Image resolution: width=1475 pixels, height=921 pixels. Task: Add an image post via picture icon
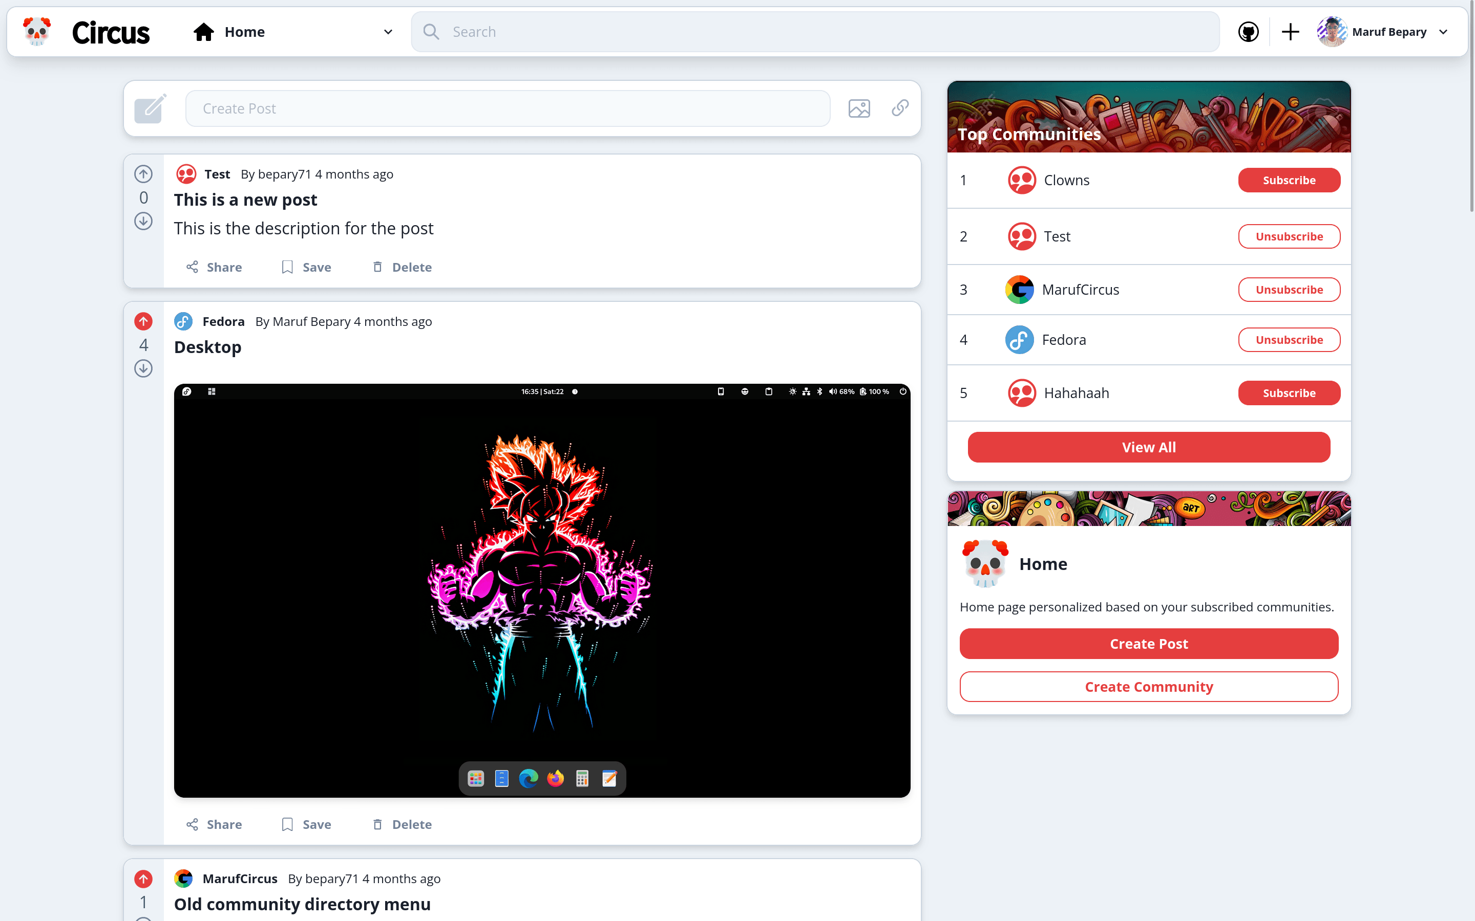[x=859, y=108]
